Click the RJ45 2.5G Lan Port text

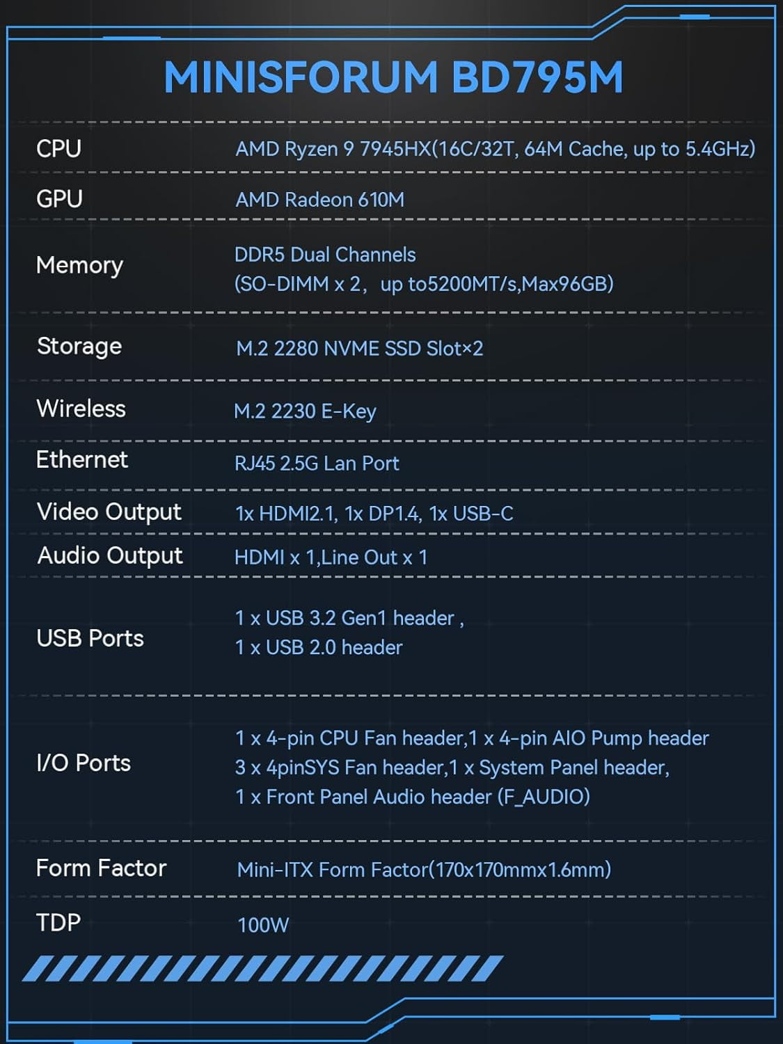coord(317,464)
